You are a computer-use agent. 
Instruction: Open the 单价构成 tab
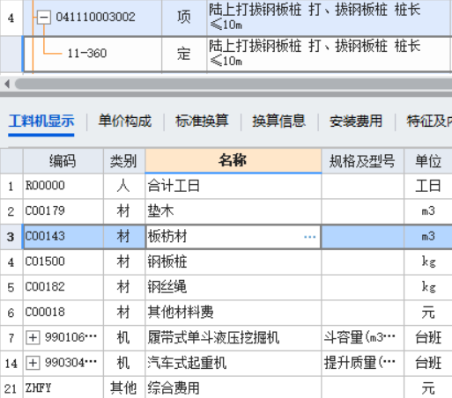[125, 122]
